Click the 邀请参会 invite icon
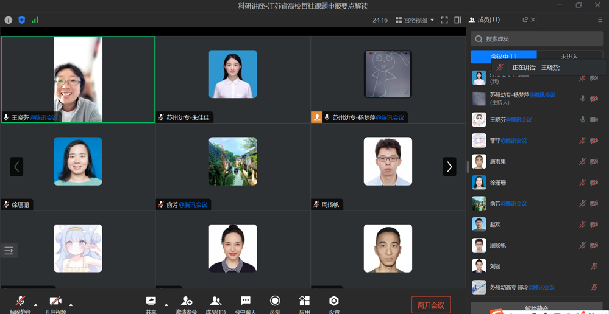This screenshot has height=314, width=609. [x=187, y=301]
